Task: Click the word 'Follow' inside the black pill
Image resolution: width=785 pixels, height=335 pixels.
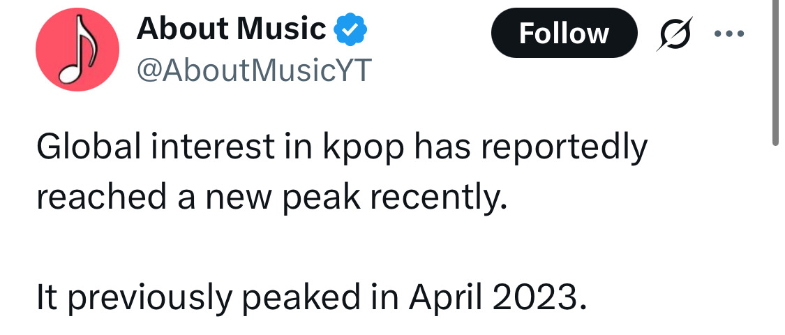Action: point(565,33)
